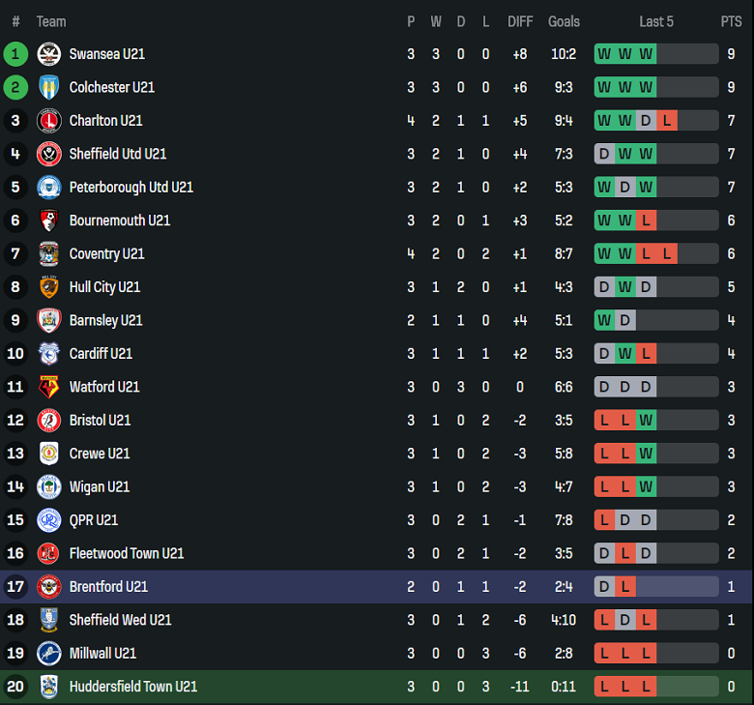The height and width of the screenshot is (705, 754).
Task: Click the Millwall U21 club badge
Action: [x=48, y=653]
